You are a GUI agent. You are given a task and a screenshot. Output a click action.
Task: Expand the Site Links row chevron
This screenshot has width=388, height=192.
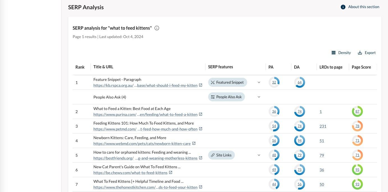pos(259,155)
